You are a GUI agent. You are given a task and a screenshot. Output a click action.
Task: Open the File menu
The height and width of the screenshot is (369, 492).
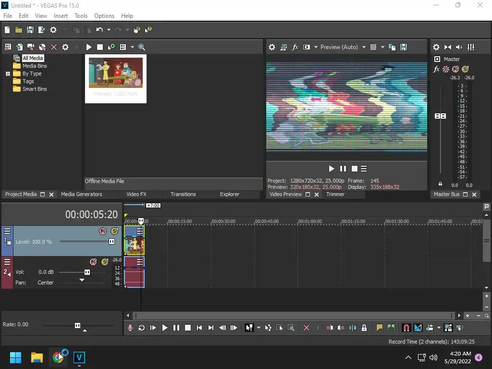(x=8, y=16)
